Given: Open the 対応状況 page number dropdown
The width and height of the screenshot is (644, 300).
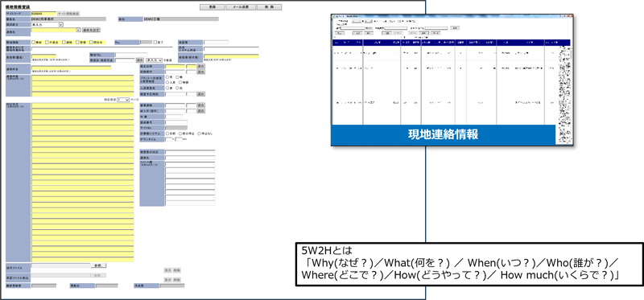Looking at the screenshot, I should [123, 100].
